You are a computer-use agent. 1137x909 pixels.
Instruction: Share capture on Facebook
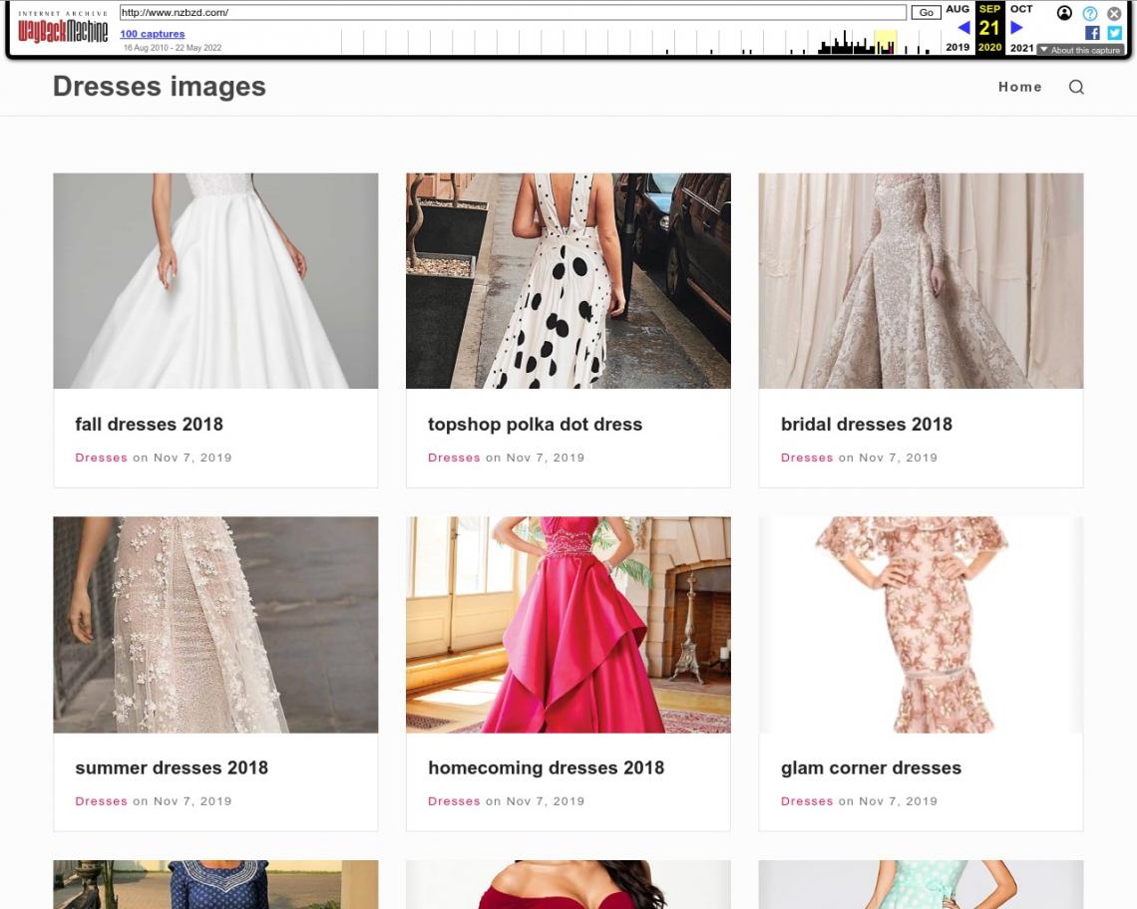coord(1092,33)
